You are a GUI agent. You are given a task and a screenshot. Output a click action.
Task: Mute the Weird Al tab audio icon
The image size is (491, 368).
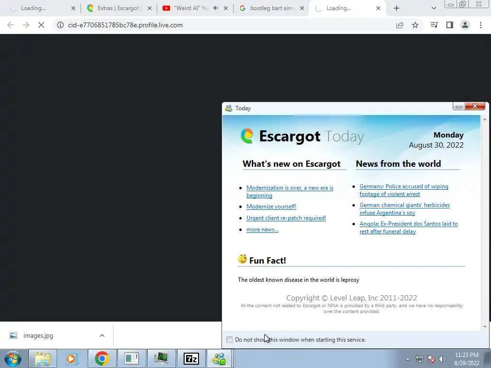[215, 8]
